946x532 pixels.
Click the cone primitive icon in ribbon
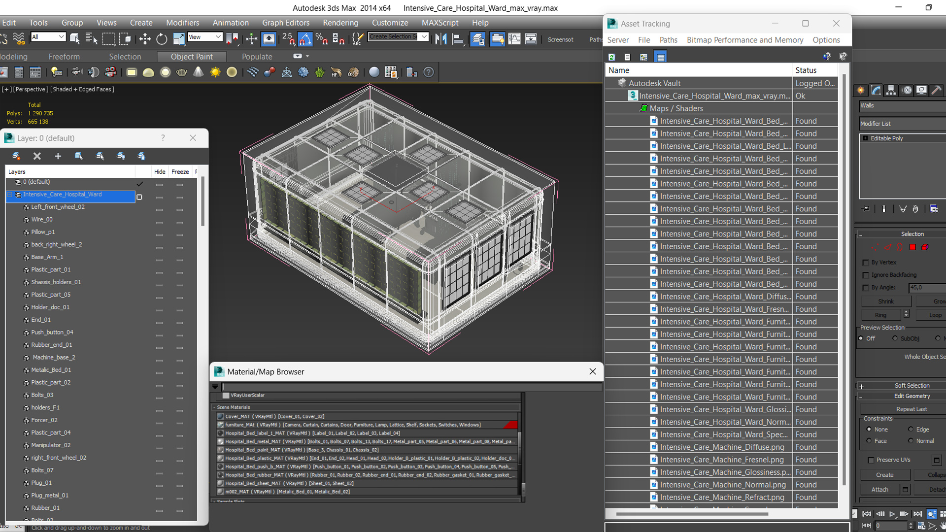point(198,72)
